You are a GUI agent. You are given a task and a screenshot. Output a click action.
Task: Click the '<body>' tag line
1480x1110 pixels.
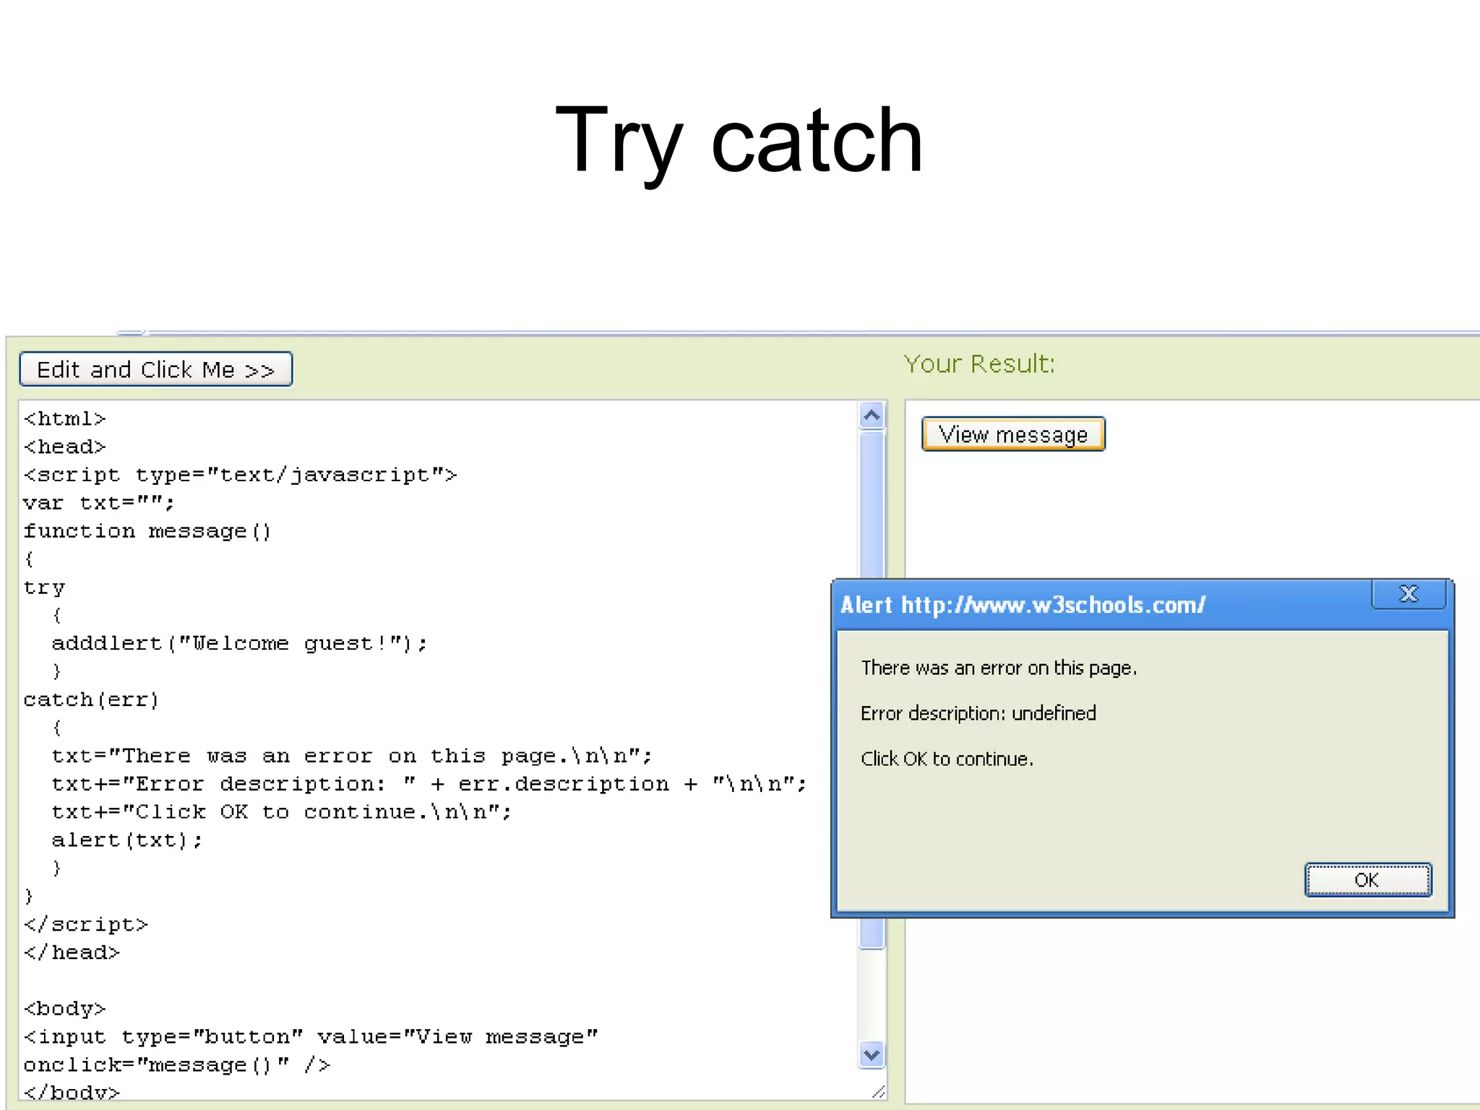click(x=64, y=1008)
